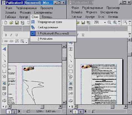Expand the formatting toolbar overflow chevron at right
The image size is (132, 115).
point(130,35)
